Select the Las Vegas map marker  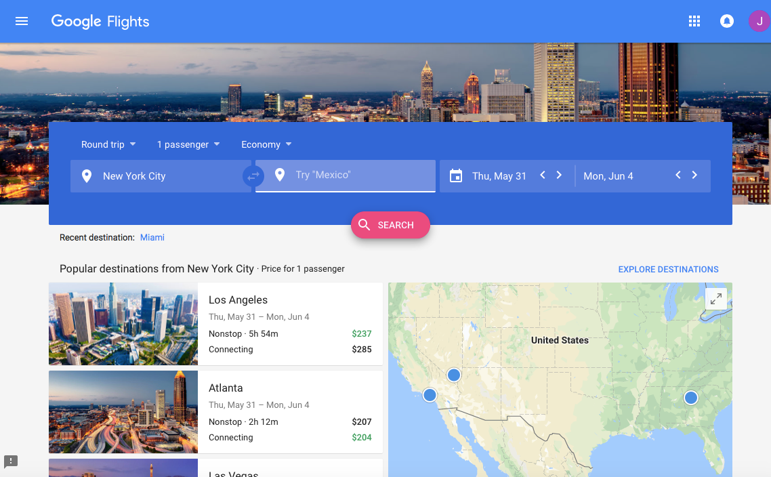click(454, 375)
